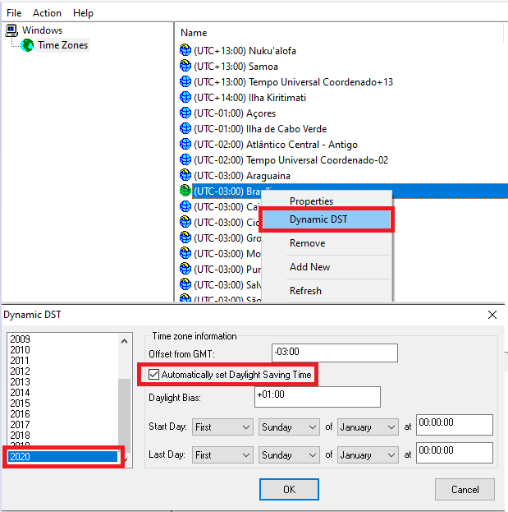Screen dimensions: 508x512
Task: Click globe icon on the (UTC-03:00) Mo row
Action: pyautogui.click(x=185, y=253)
